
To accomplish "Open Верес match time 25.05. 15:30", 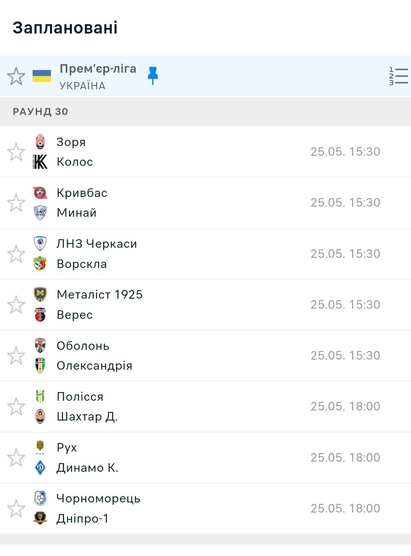I will (345, 305).
